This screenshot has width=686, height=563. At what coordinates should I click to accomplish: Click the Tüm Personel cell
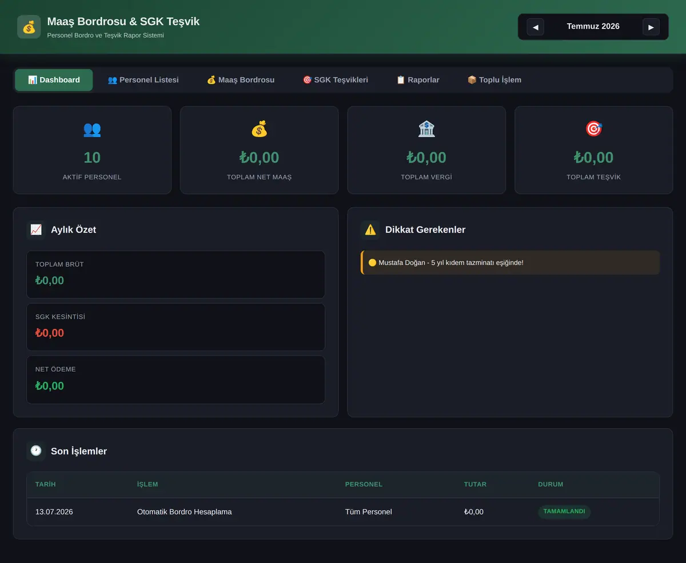click(x=369, y=512)
